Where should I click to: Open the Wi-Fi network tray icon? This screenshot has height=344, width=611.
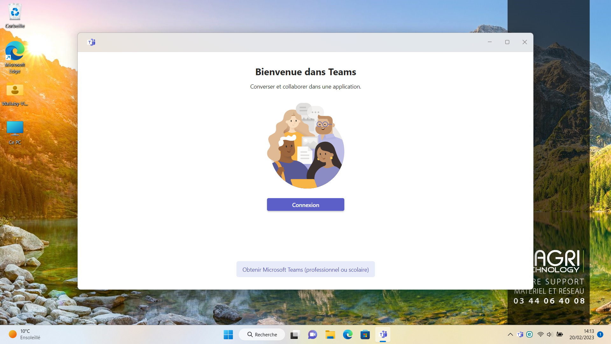click(540, 334)
